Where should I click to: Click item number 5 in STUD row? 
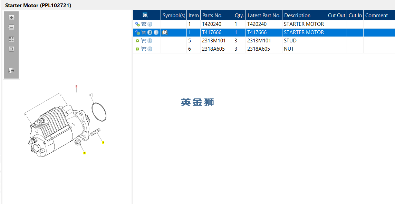pos(190,41)
